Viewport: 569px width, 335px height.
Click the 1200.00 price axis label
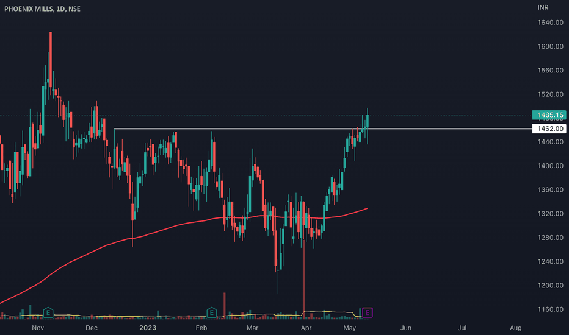[x=550, y=286]
